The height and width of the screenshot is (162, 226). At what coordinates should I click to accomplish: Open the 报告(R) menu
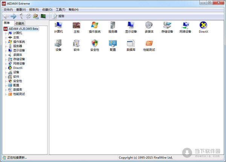click(x=34, y=10)
